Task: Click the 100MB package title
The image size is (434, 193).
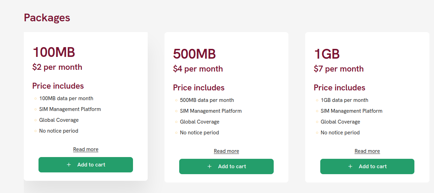Action: click(54, 52)
